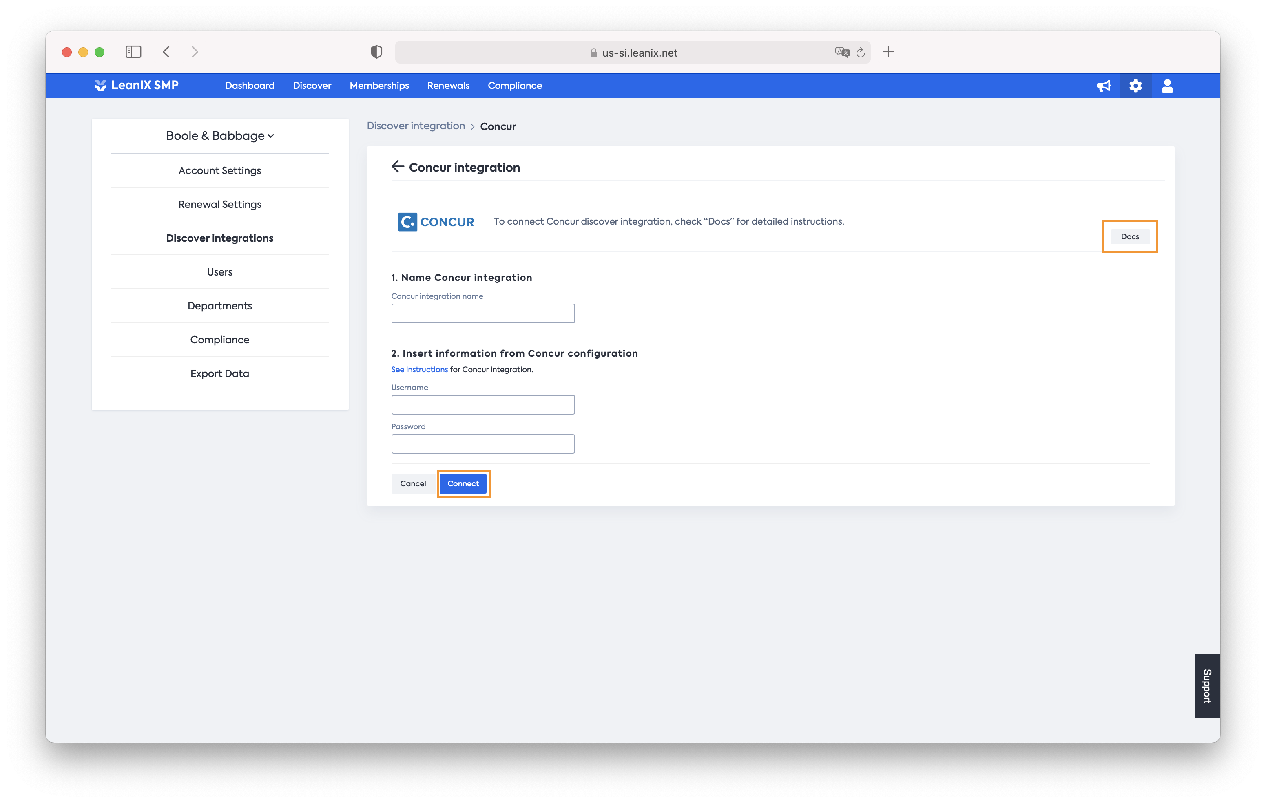Screen dimensions: 1266x803
Task: Select Export Data in sidebar
Action: (220, 373)
